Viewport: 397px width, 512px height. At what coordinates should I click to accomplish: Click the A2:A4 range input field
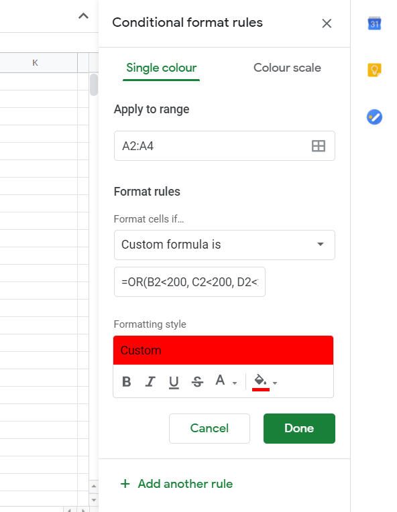(225, 146)
